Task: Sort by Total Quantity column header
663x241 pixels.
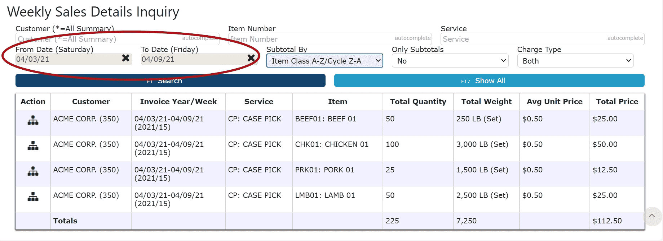Action: [x=418, y=102]
